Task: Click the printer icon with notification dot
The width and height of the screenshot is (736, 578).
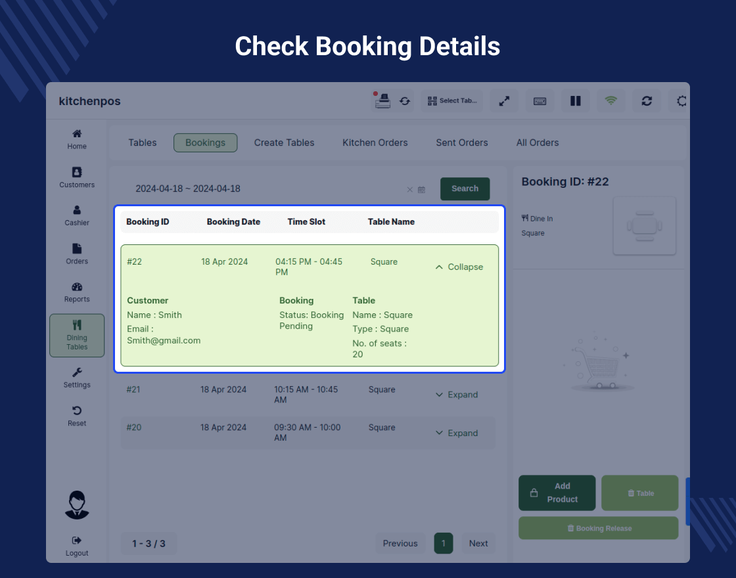Action: pos(382,100)
